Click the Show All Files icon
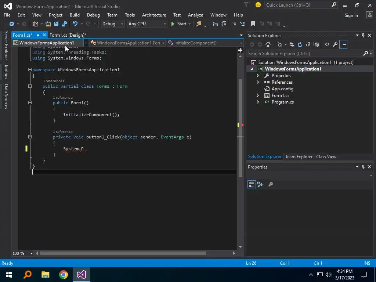Viewport: 376px width, 282px height. (x=316, y=44)
